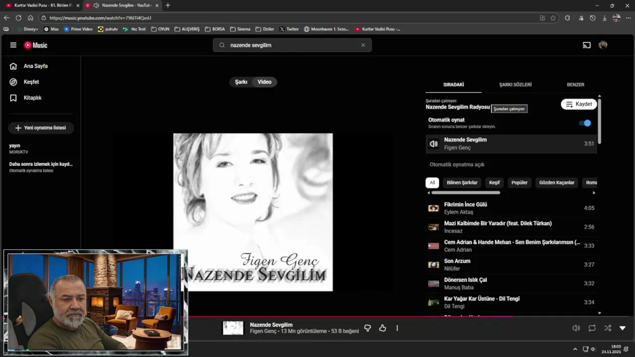Click the player bar song thumbnail
635x357 pixels.
pos(233,328)
